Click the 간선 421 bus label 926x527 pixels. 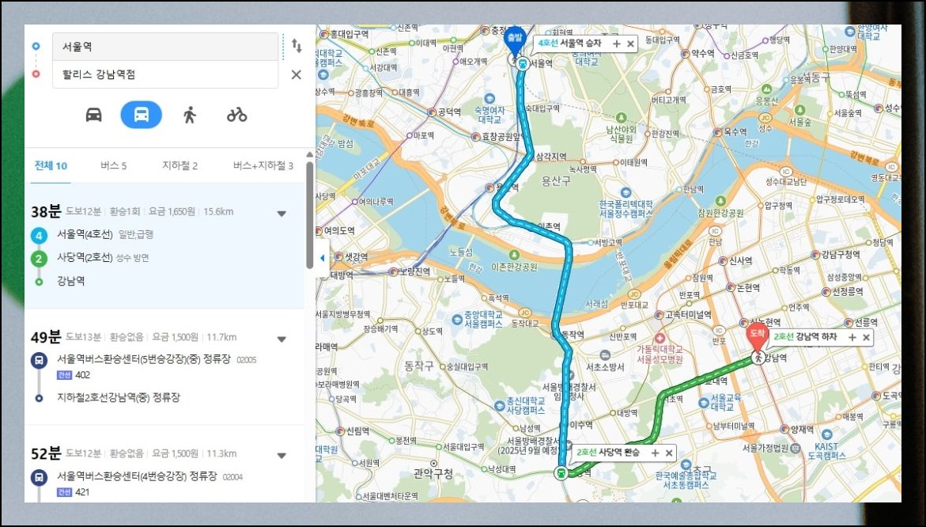[x=74, y=492]
